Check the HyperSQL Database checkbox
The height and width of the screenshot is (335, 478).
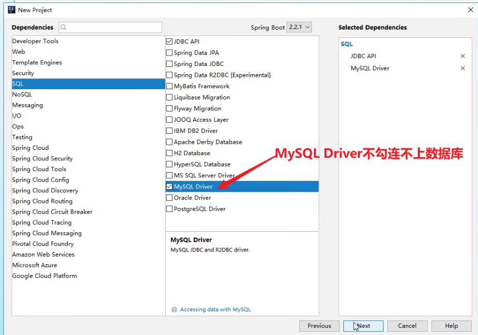pos(169,164)
